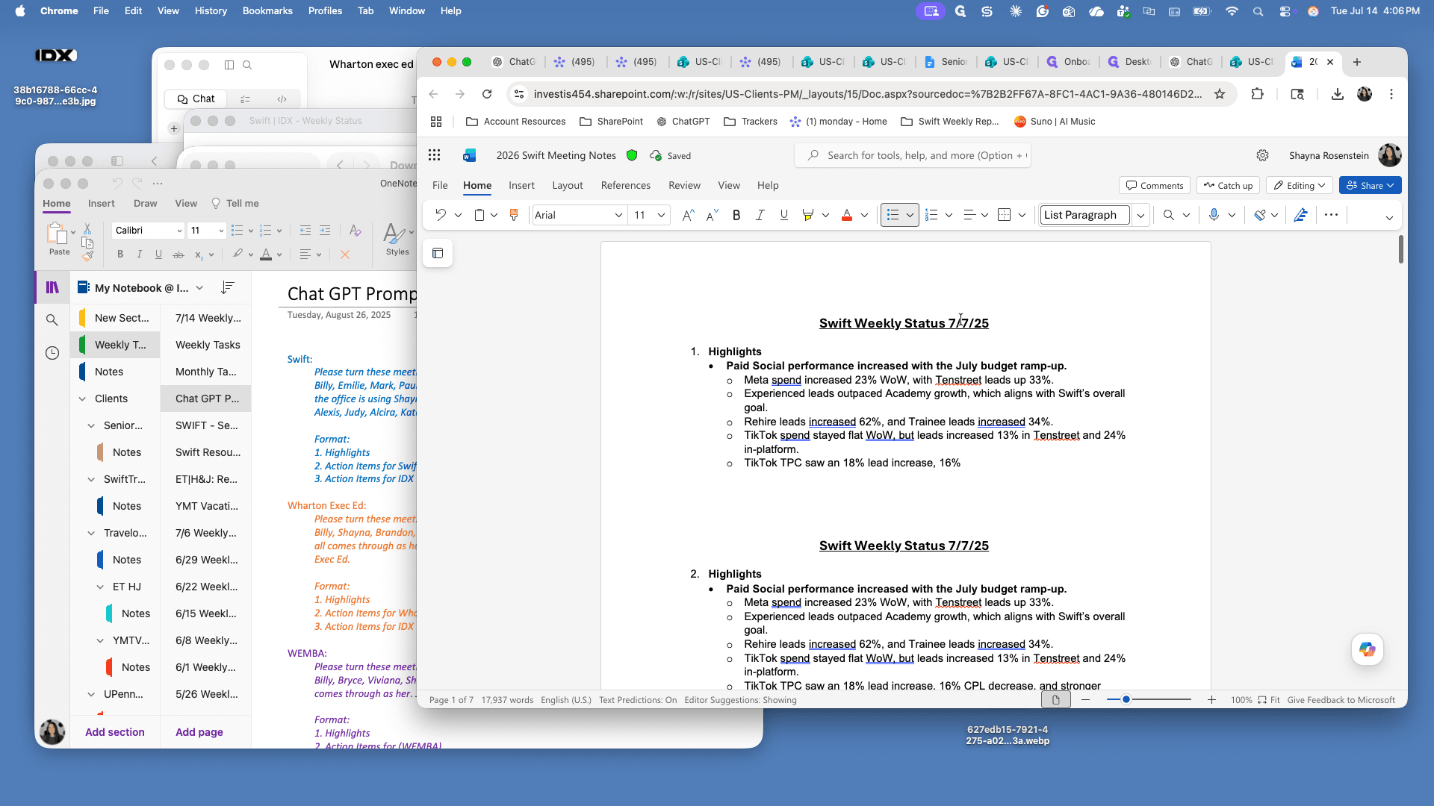1434x806 pixels.
Task: Open the Microsoft 365 app launcher grid
Action: tap(435, 155)
